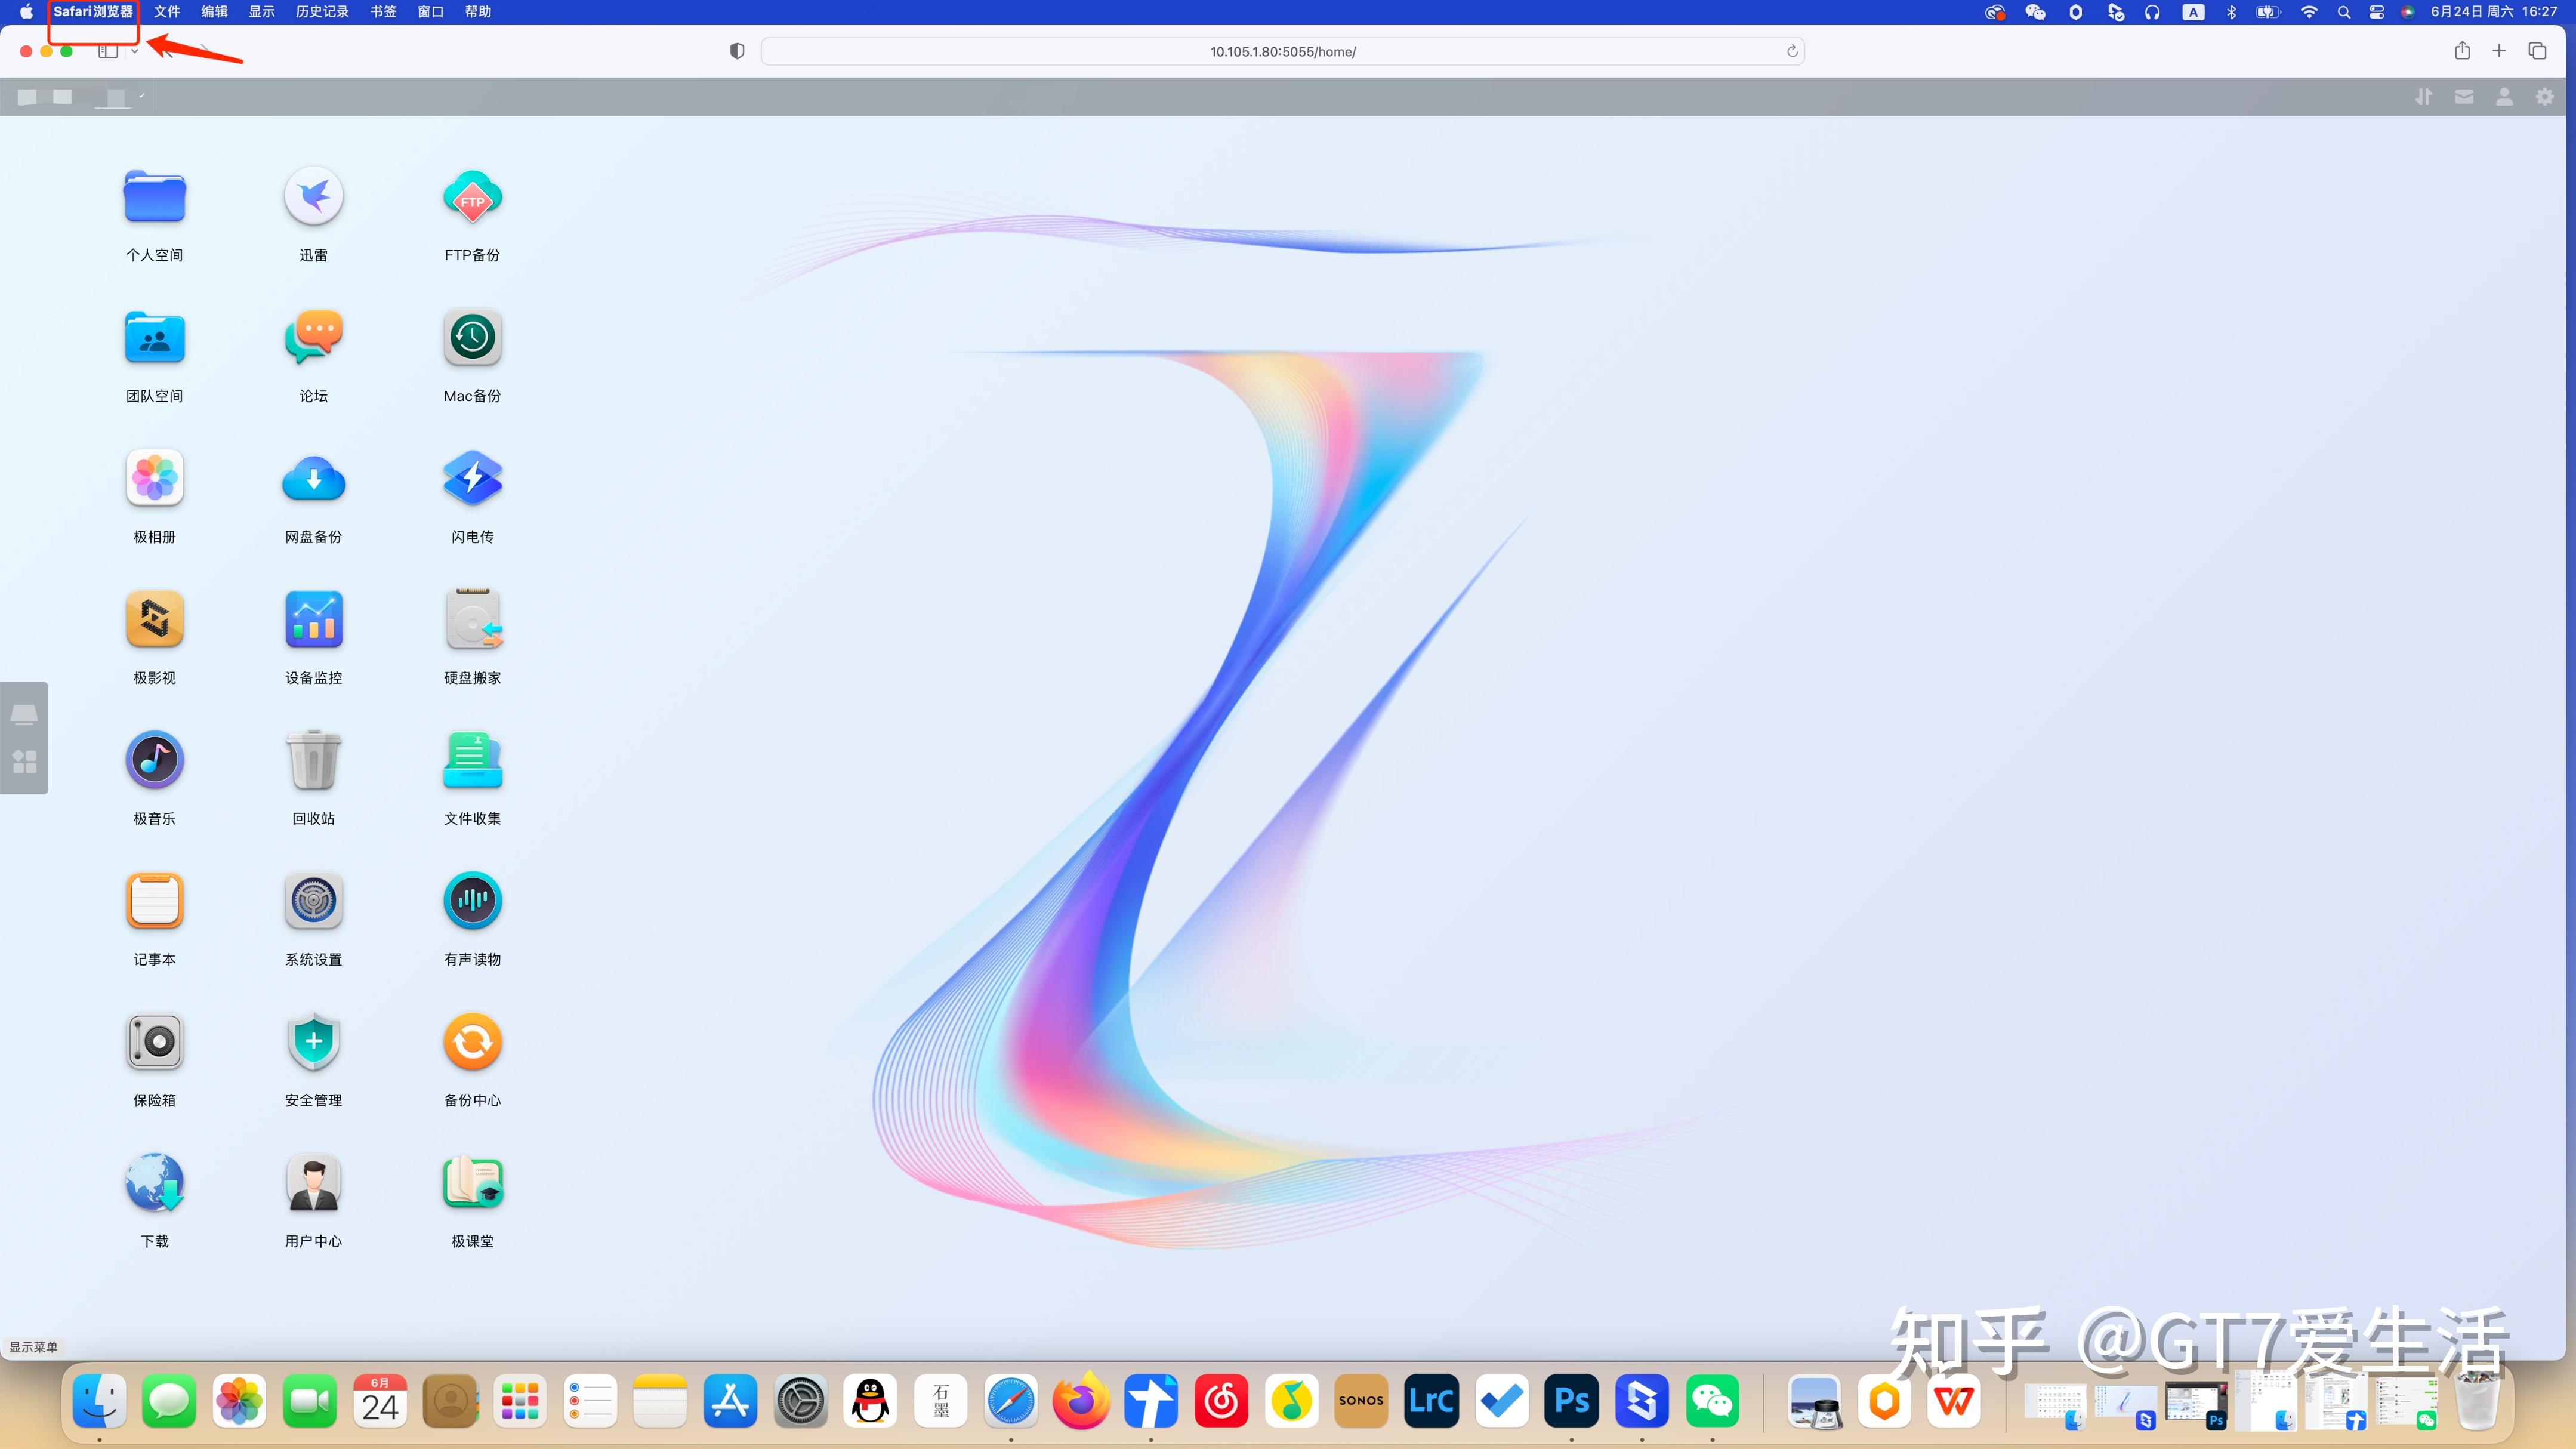Open the messages envelope icon in header
The height and width of the screenshot is (1449, 2576).
2464,97
